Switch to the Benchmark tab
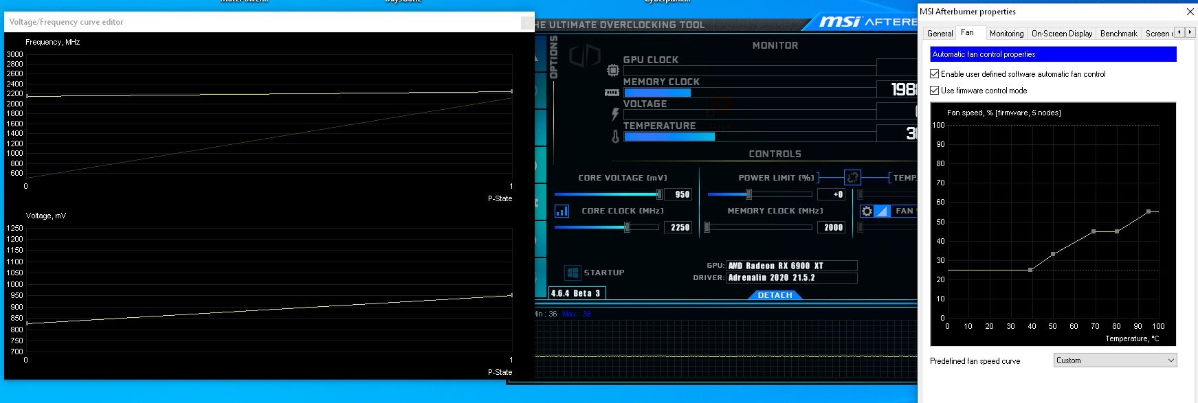Viewport: 1198px width, 403px height. coord(1118,34)
